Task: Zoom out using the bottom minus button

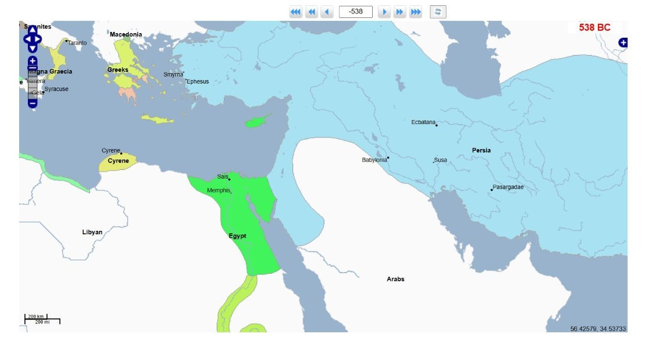Action: click(33, 103)
